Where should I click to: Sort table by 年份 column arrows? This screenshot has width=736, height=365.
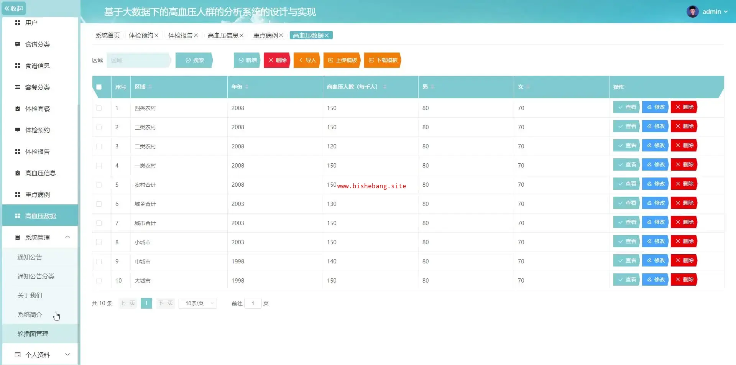coord(247,87)
